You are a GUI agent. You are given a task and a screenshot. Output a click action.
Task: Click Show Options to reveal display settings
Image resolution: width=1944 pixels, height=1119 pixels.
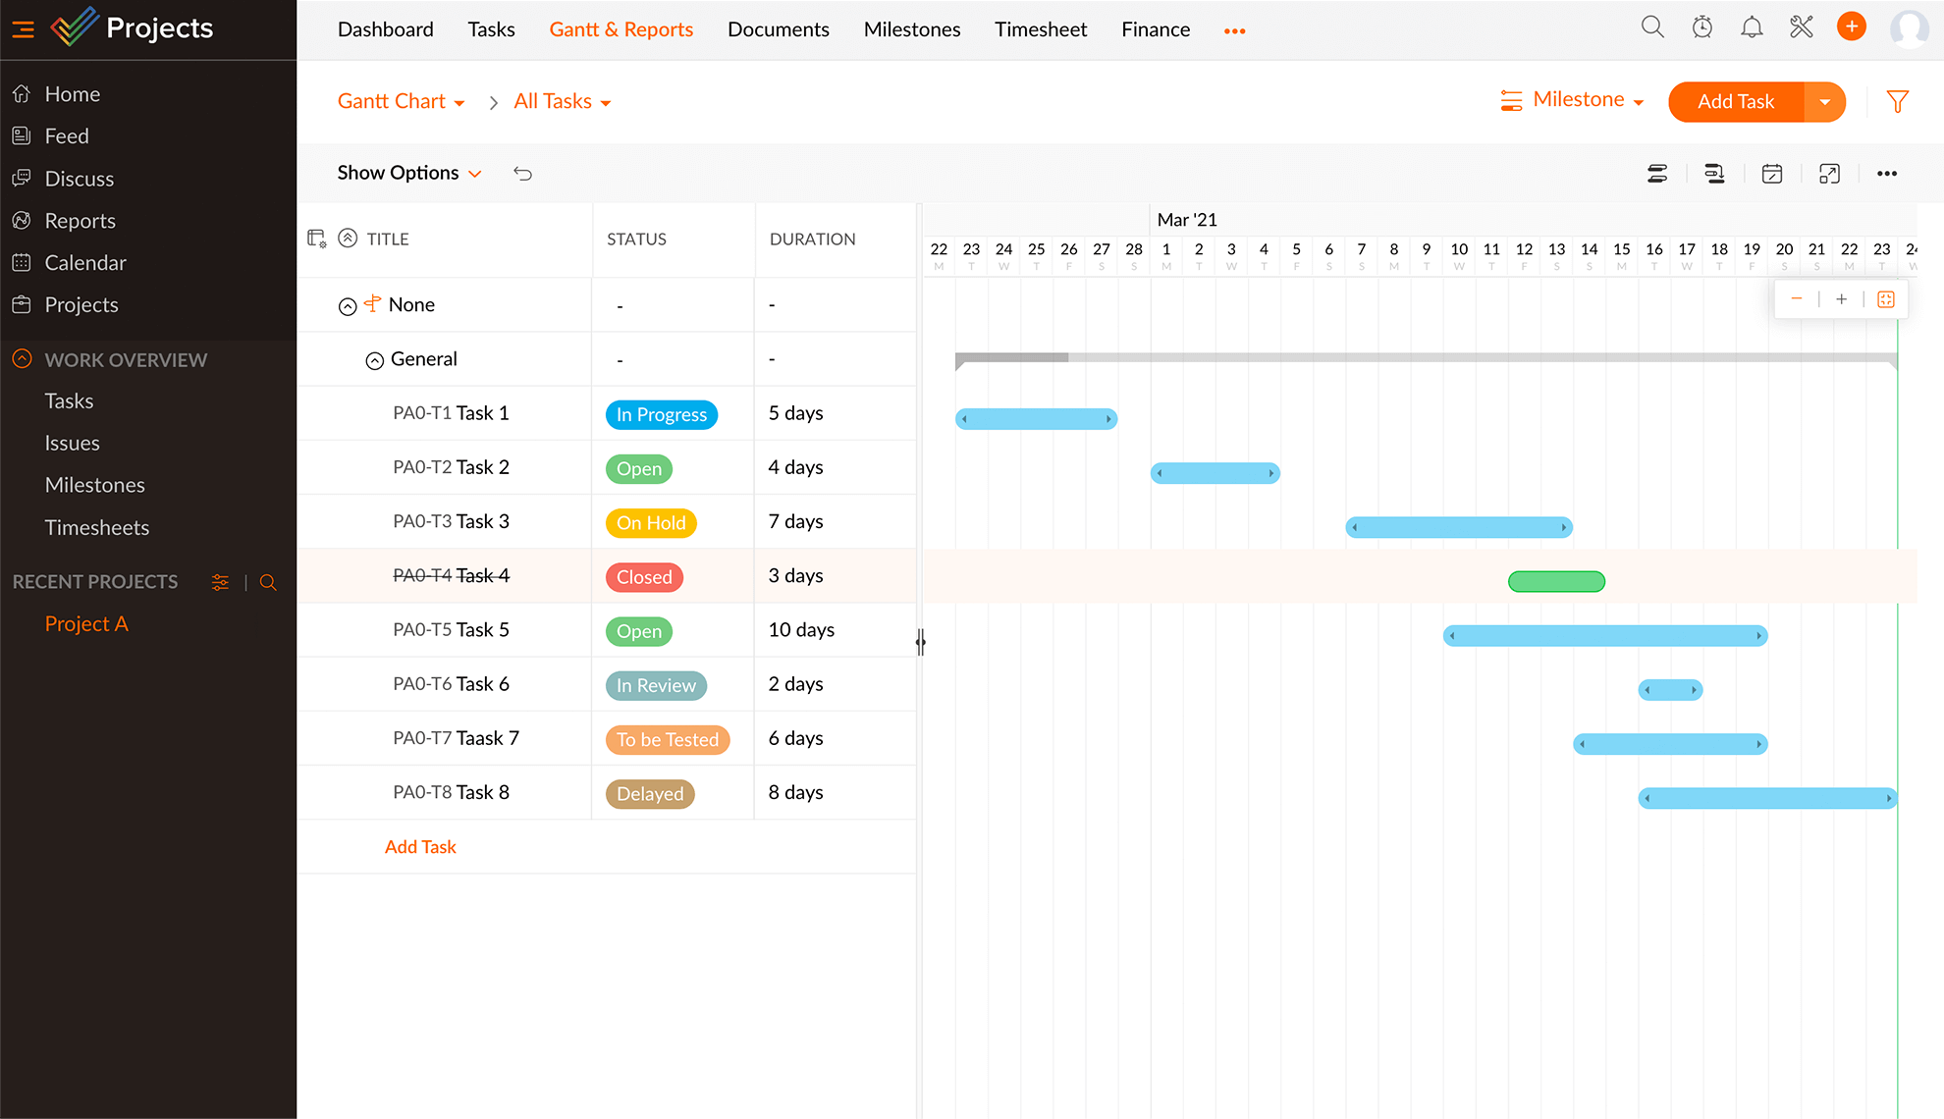click(x=407, y=171)
